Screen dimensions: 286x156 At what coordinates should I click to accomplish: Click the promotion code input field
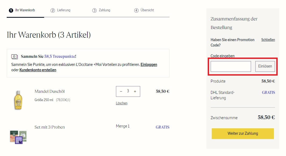231,66
